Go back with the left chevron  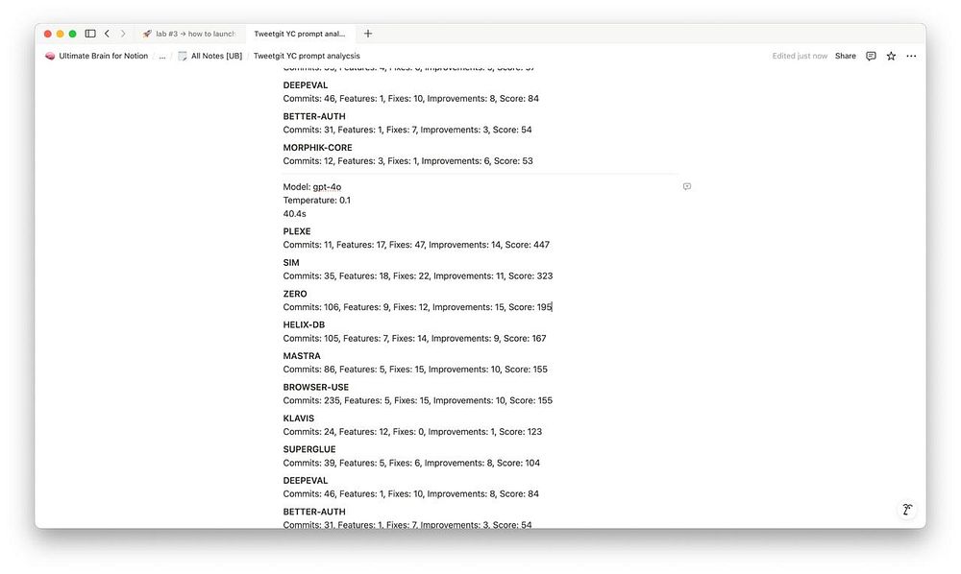[x=107, y=34]
